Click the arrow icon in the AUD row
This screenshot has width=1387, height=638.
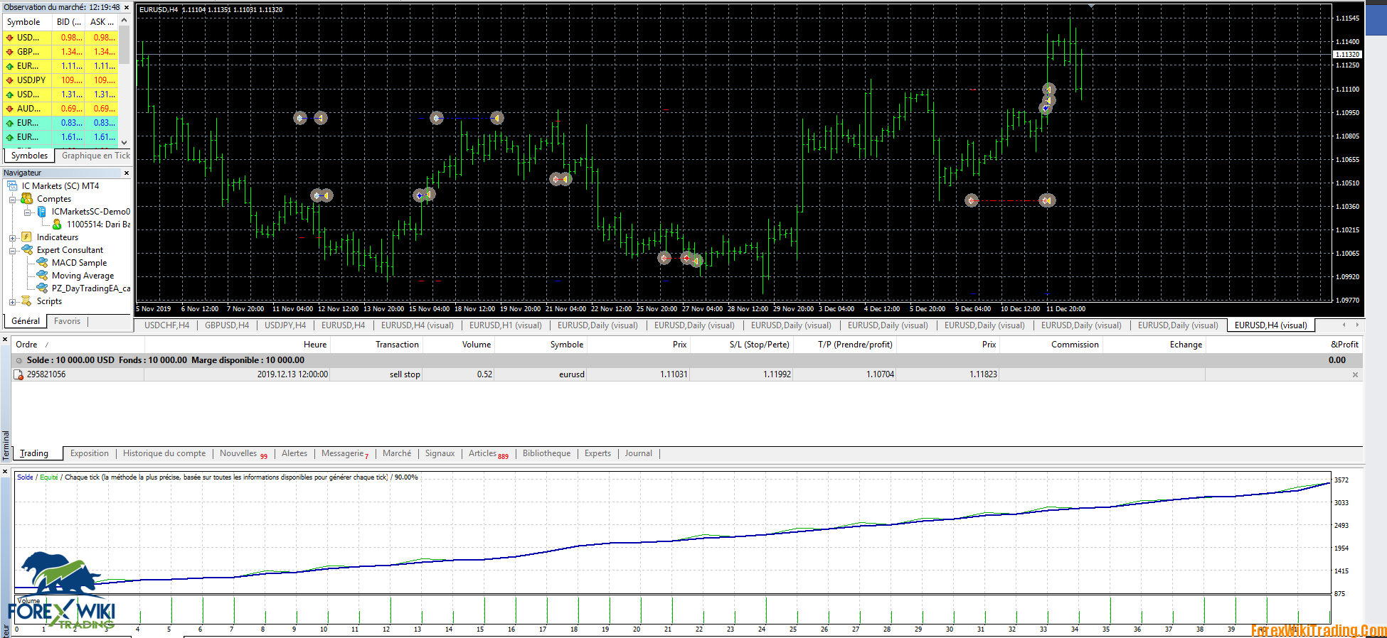[x=10, y=109]
